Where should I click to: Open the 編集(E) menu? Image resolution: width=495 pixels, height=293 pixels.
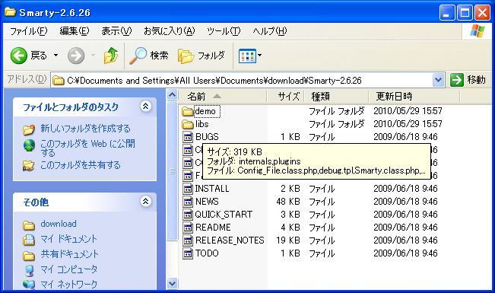(75, 31)
